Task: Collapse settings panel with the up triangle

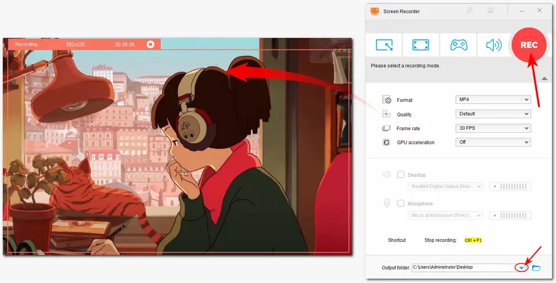Action: tap(544, 79)
